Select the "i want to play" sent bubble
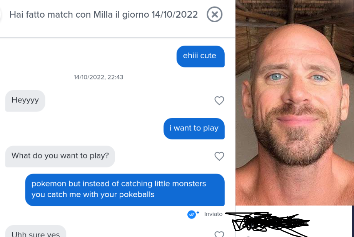 tap(194, 128)
